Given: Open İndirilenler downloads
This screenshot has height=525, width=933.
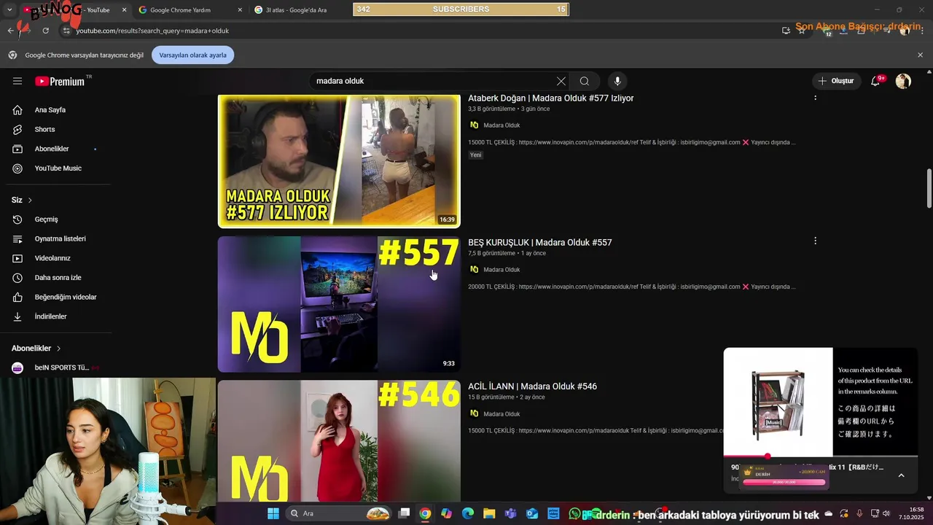Looking at the screenshot, I should [50, 316].
